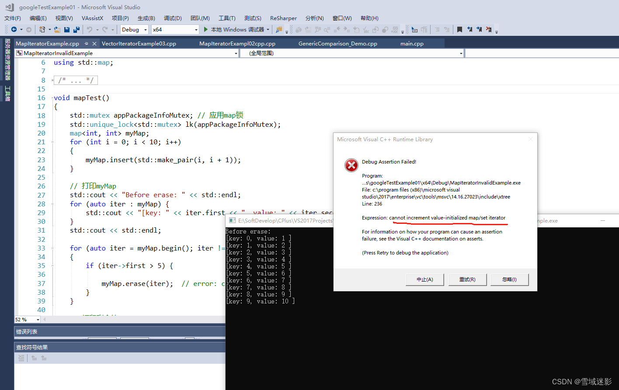The width and height of the screenshot is (619, 390).
Task: Switch to MapIteratorExampl02cpp.cpp tab
Action: 237,44
